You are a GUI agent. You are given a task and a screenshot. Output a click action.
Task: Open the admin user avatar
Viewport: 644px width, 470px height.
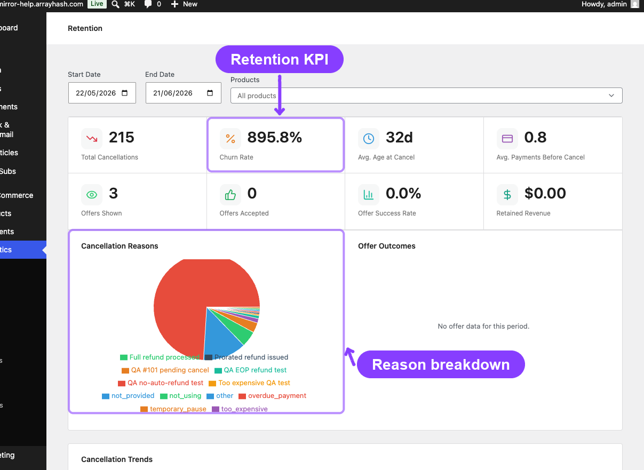pyautogui.click(x=634, y=4)
